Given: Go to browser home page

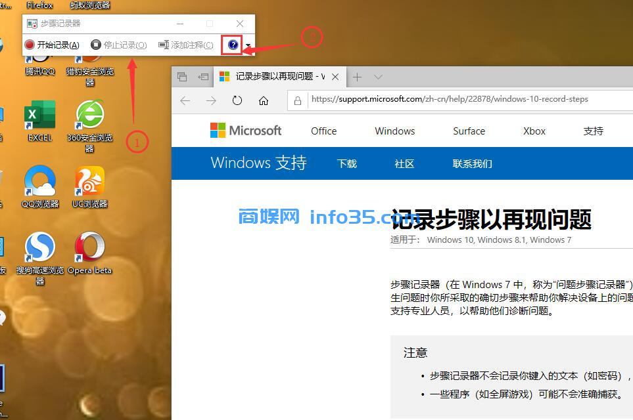Looking at the screenshot, I should pyautogui.click(x=264, y=99).
